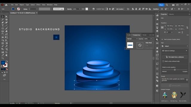Open the Transparency panel icon in dock
Screen dimensions: 191x107
(x=157, y=40)
